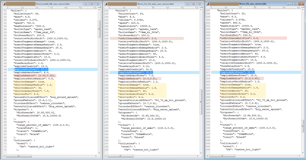Click scroll-right arrow in 76mm_f34 window
This screenshot has height=160, width=306.
coord(300,156)
